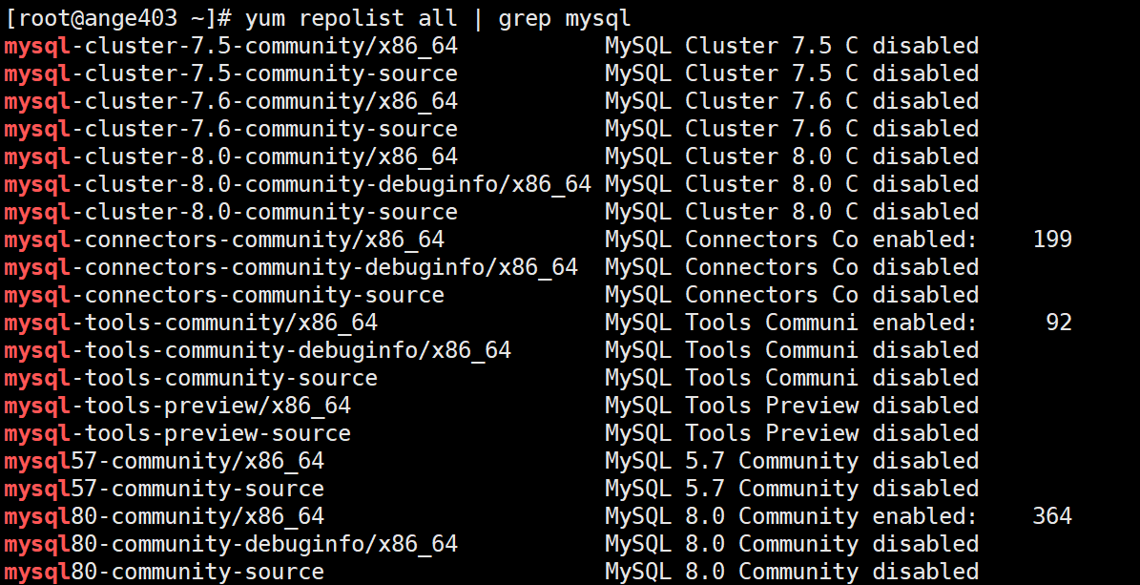The image size is (1140, 585).
Task: Click 'disabled' status of mysql57-community/x86_64
Action: pos(925,461)
